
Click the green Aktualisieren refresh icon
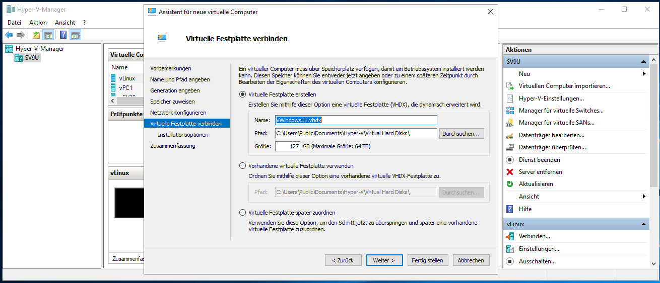tap(509, 184)
